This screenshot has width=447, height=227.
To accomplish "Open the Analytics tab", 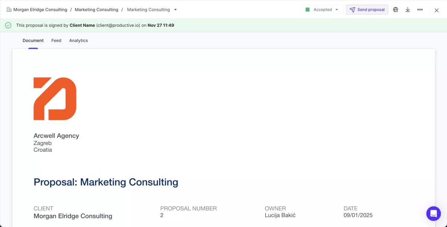I will coord(78,41).
